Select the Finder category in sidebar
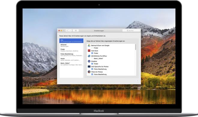 [71, 50]
